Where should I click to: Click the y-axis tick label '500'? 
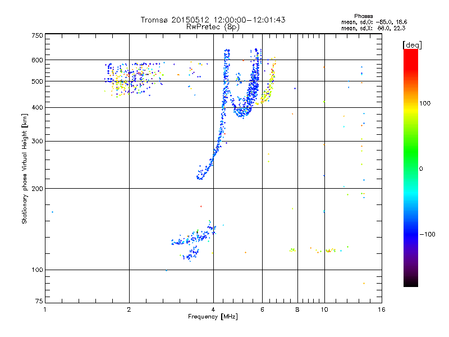pos(38,81)
